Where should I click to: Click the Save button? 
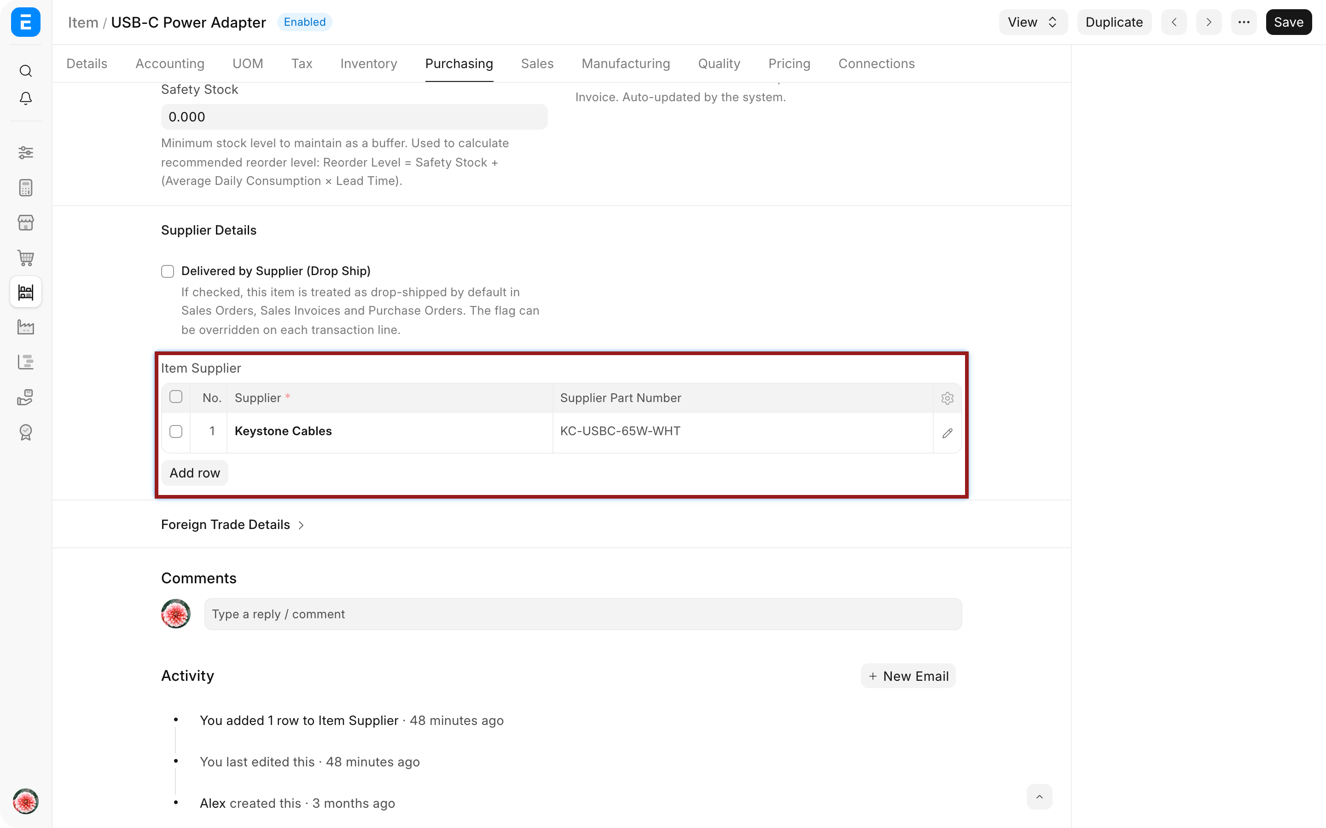tap(1289, 22)
